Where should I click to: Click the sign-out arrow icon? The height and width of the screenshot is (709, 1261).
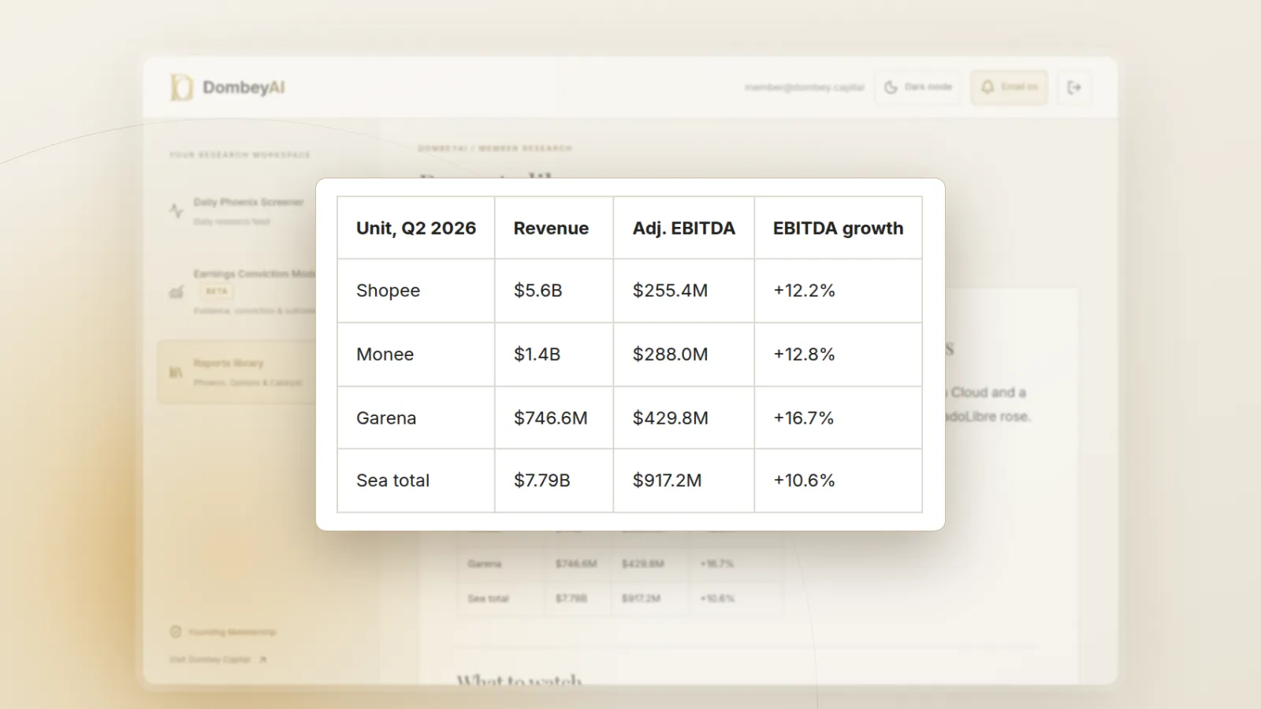click(x=1074, y=87)
